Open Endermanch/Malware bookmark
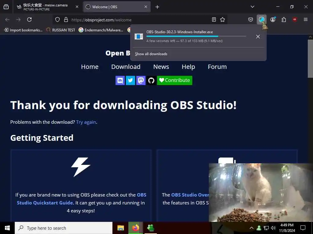Screen dimensions: 313x234 point(101,30)
